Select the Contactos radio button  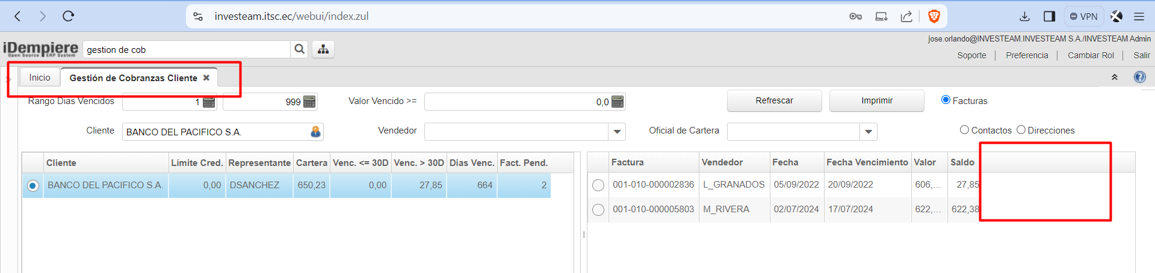[x=964, y=130]
